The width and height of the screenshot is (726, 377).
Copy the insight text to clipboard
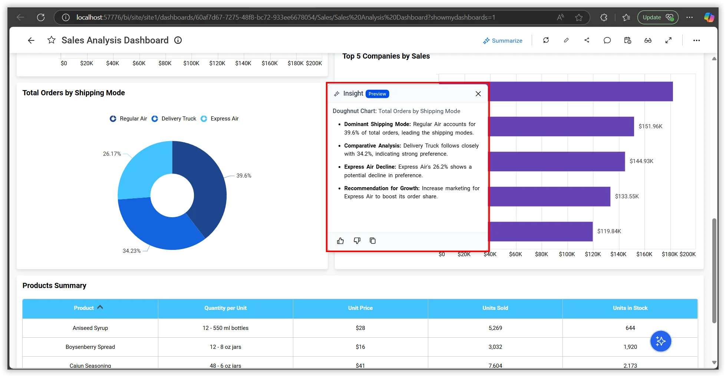373,241
